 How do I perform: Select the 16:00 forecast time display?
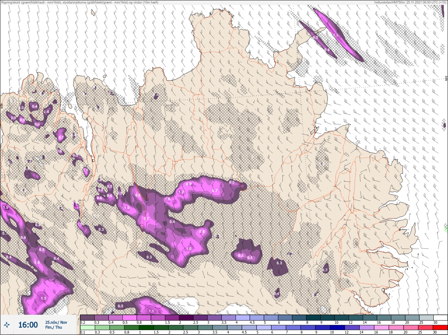pyautogui.click(x=28, y=325)
